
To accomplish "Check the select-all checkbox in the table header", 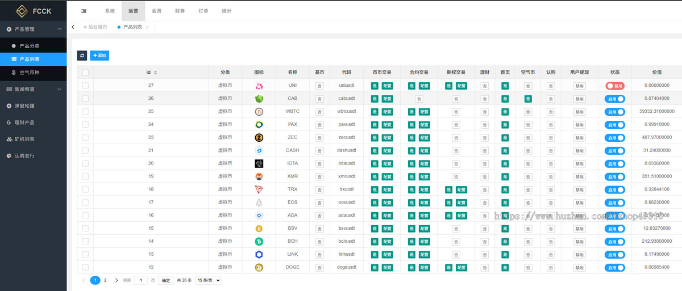I will [85, 73].
